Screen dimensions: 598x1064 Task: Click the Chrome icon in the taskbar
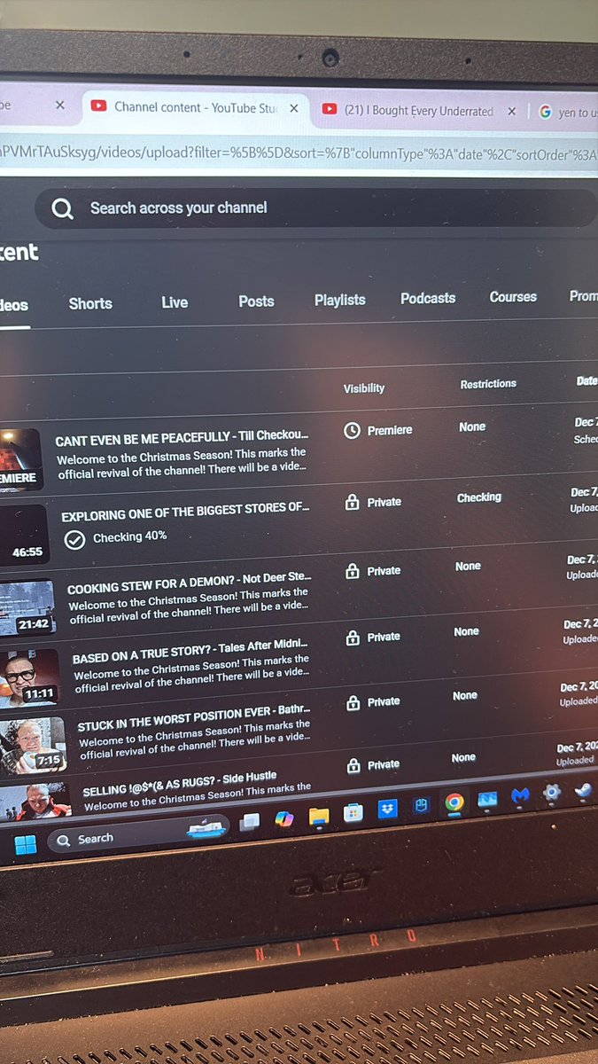[x=454, y=802]
